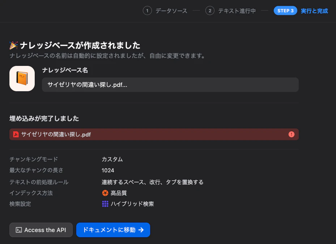Screen dimensions: 336x244
Task: Click the knowledge base name input field
Action: [170, 85]
